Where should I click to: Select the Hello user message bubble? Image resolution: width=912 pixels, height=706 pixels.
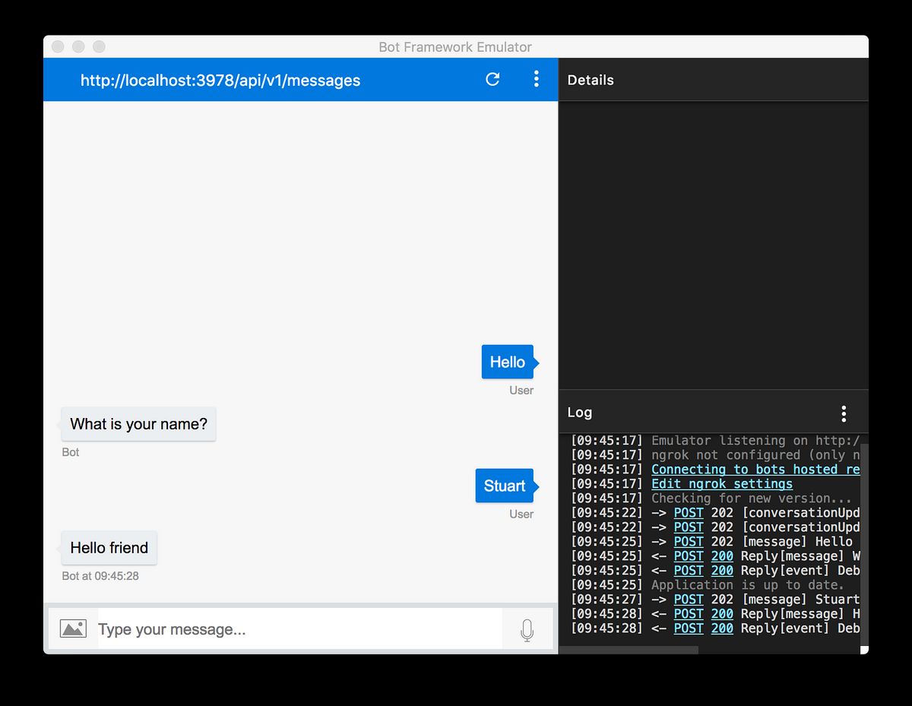coord(508,362)
